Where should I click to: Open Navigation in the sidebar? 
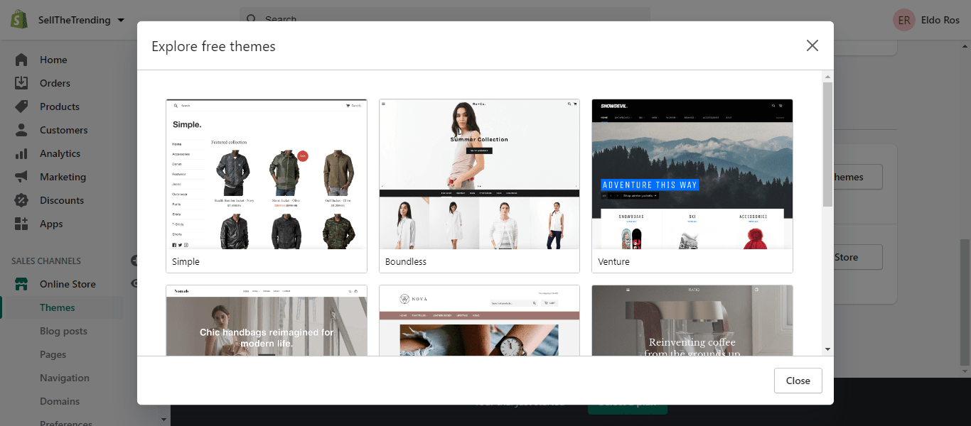click(65, 378)
